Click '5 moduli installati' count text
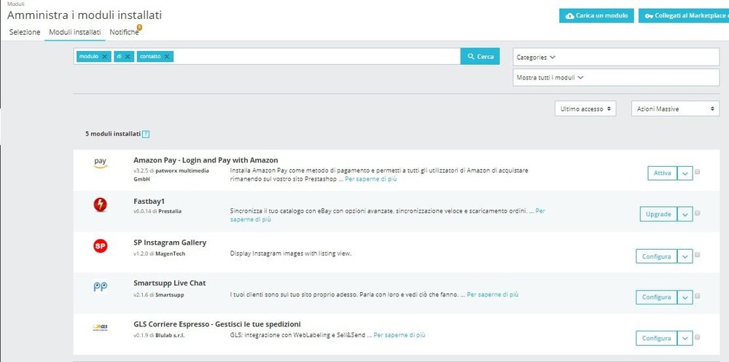The image size is (729, 362). (112, 134)
